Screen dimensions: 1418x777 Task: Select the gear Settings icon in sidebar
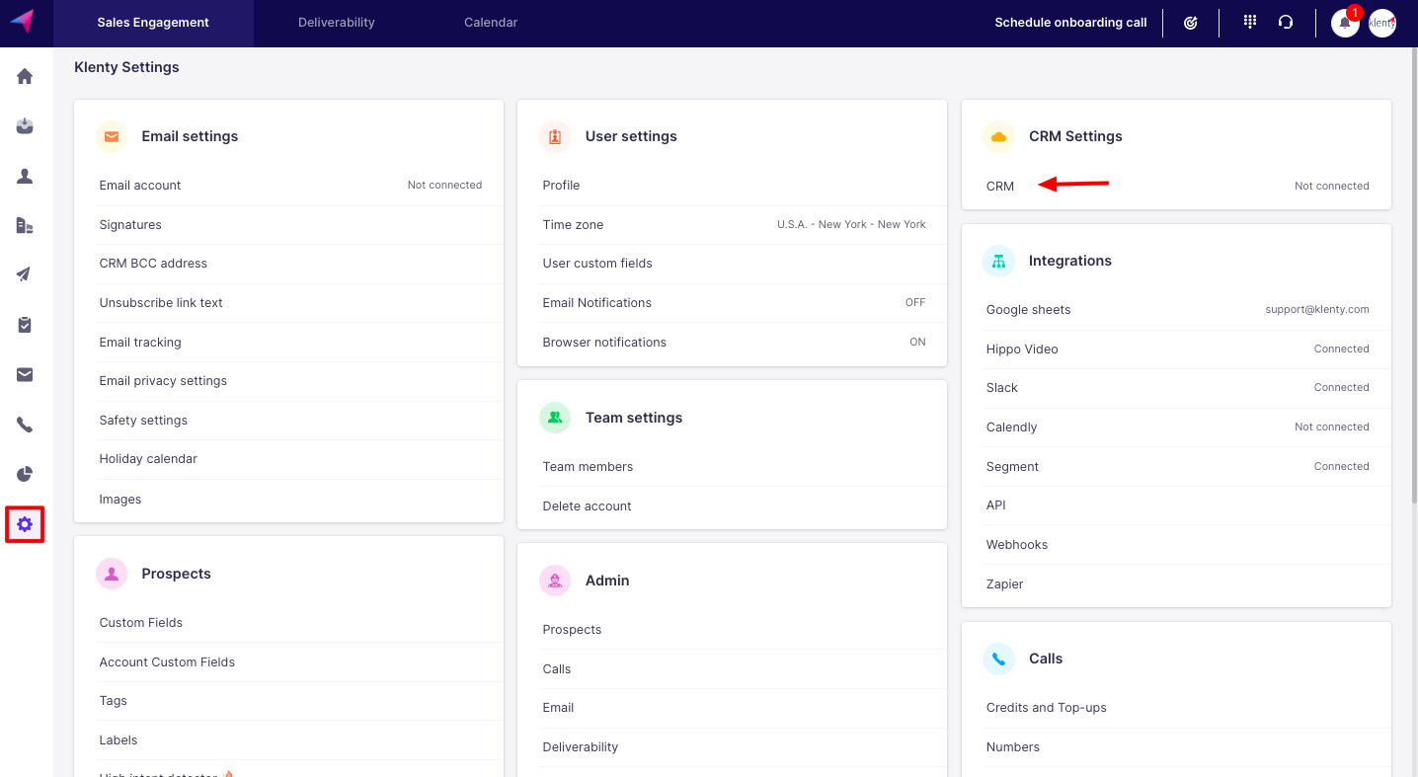point(25,524)
